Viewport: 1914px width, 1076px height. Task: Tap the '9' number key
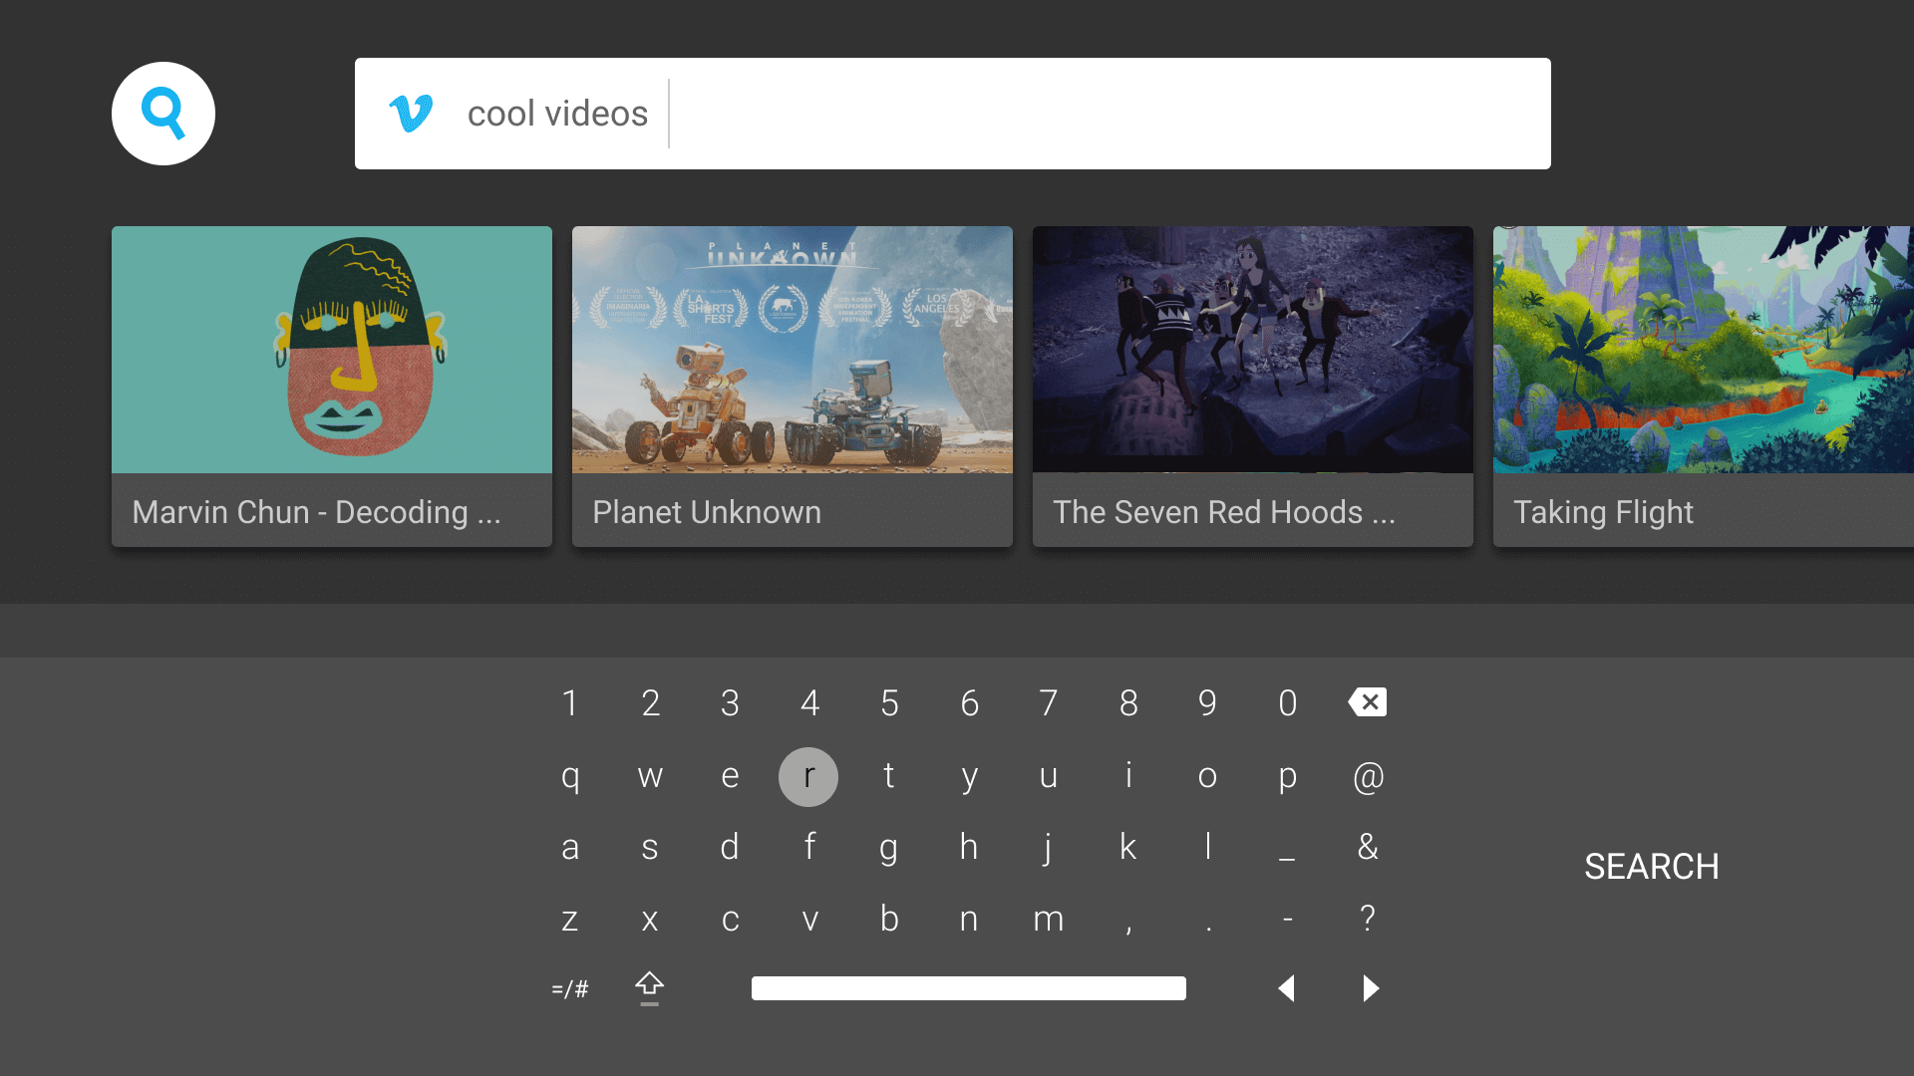[x=1208, y=703]
